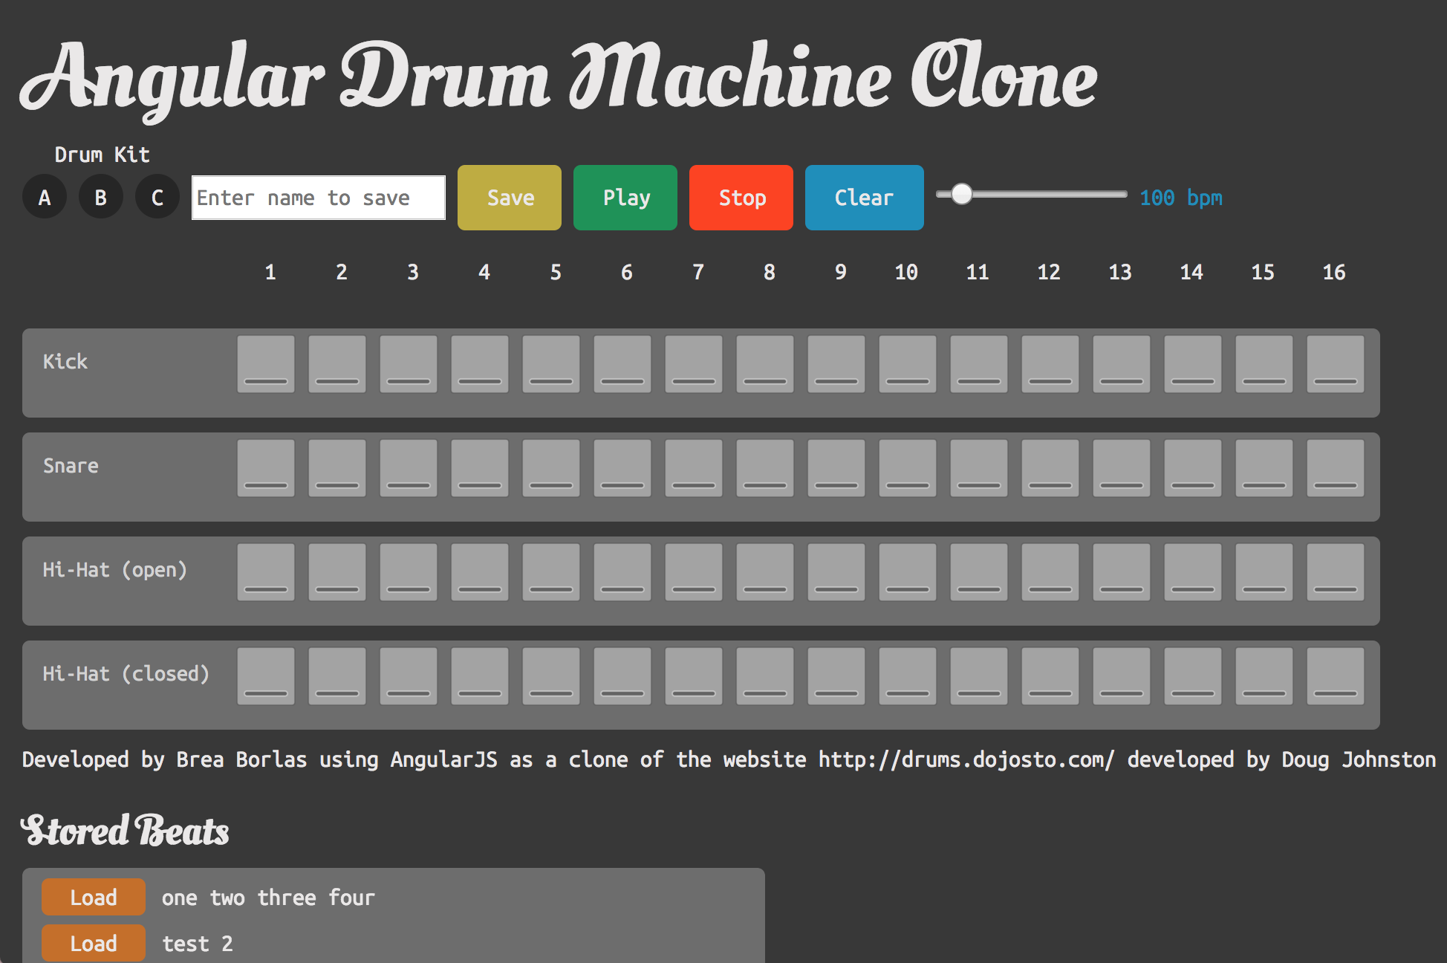
Task: Toggle Hi-Hat (open) step 3 pad
Action: click(x=409, y=572)
